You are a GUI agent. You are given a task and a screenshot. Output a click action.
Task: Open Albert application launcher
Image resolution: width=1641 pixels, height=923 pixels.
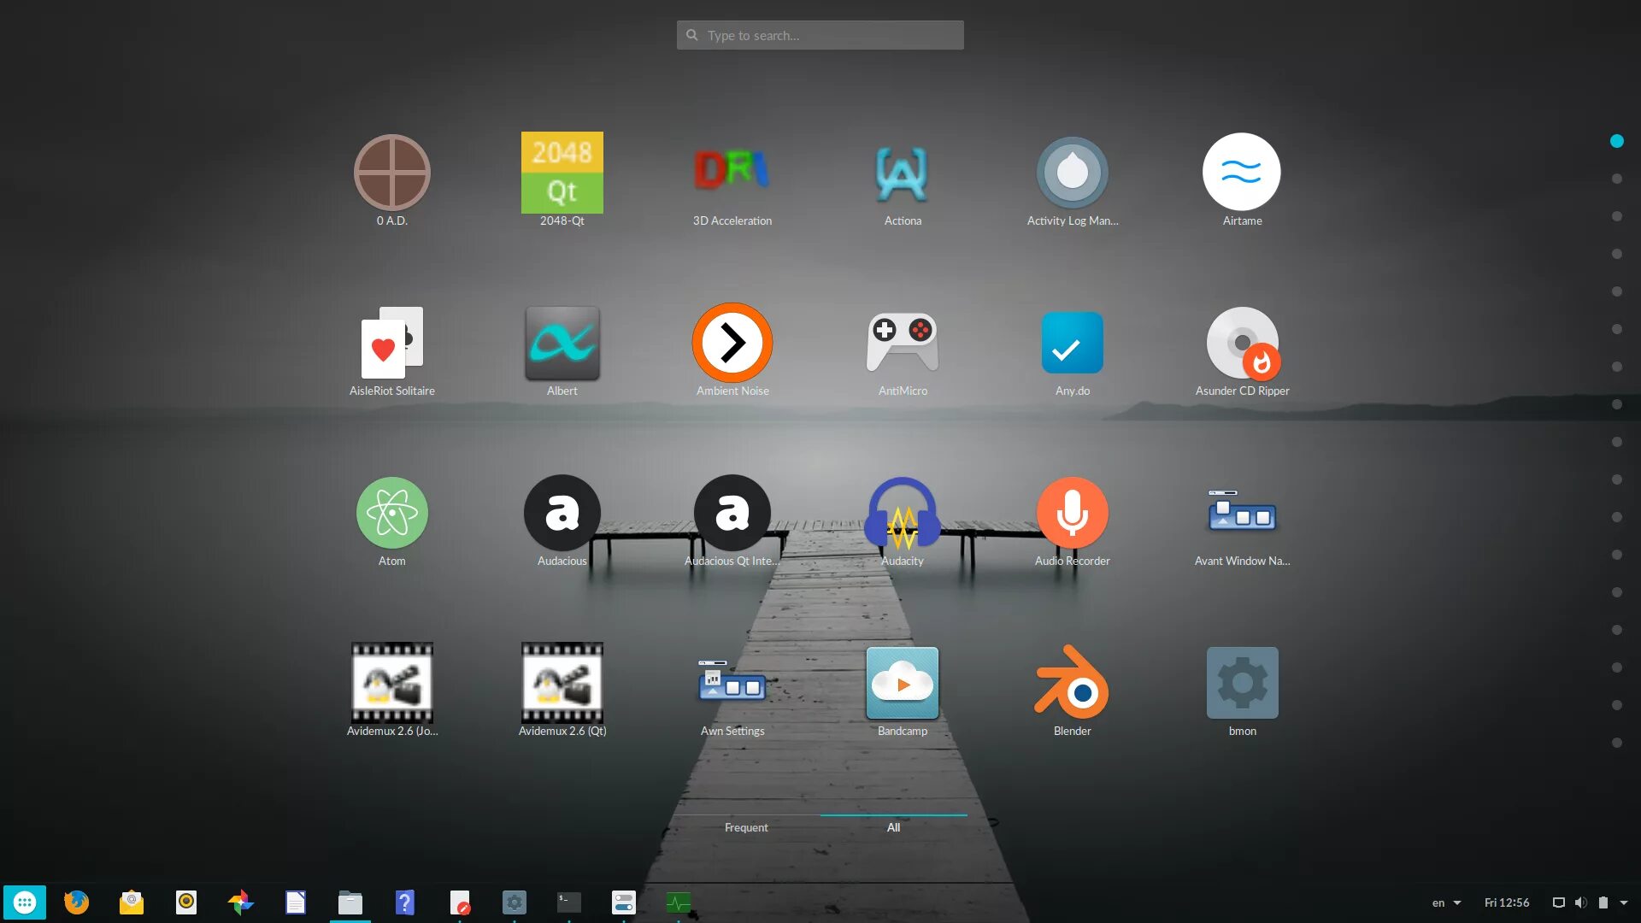click(562, 342)
